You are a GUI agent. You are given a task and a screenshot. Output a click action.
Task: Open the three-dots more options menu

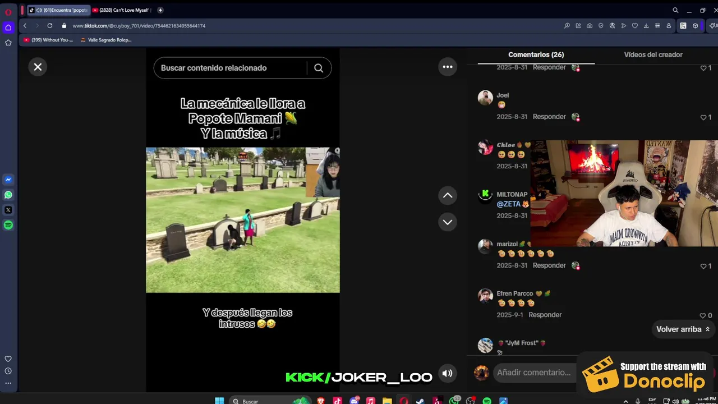(x=448, y=67)
